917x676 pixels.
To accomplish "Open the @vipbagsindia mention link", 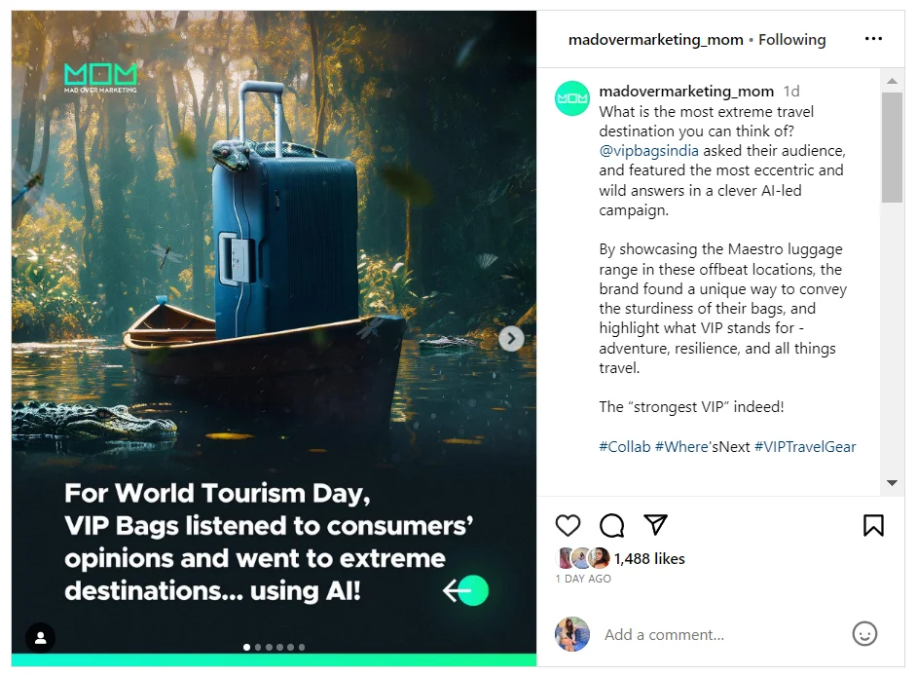I will (648, 150).
